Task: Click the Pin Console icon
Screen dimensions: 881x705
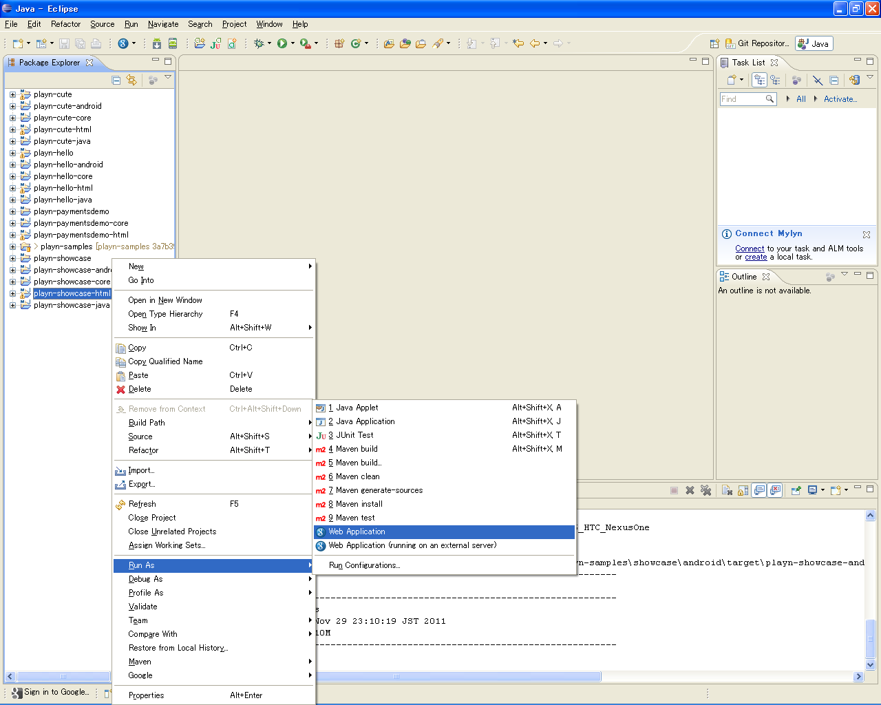Action: coord(796,490)
